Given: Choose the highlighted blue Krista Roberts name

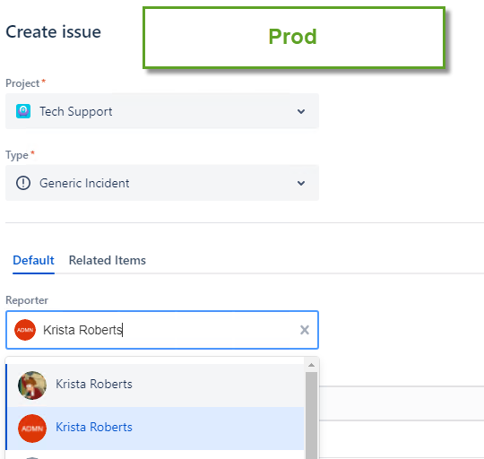Looking at the screenshot, I should coord(94,428).
